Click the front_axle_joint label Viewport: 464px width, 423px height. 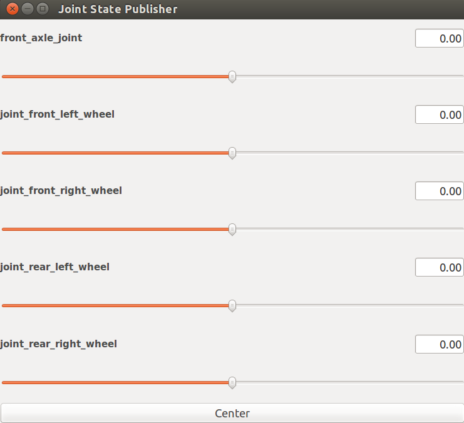41,38
